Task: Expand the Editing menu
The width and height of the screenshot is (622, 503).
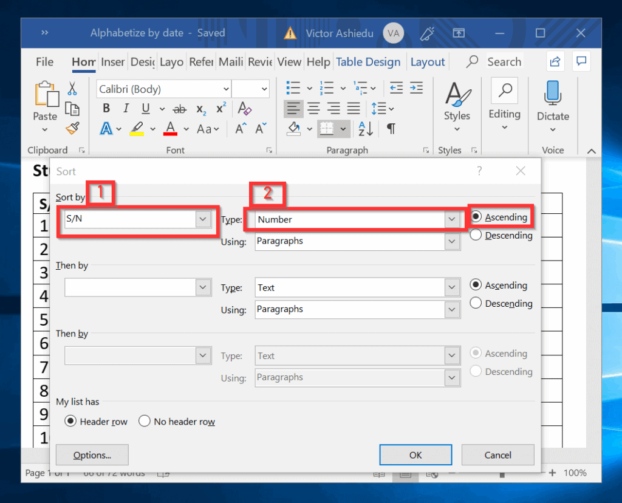Action: (505, 128)
